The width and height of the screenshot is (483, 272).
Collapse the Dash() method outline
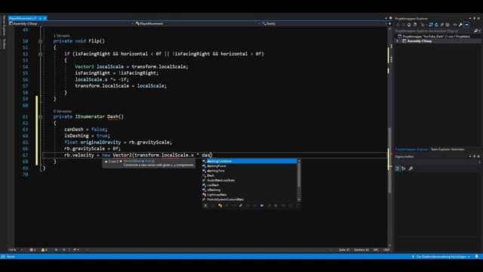(x=40, y=117)
